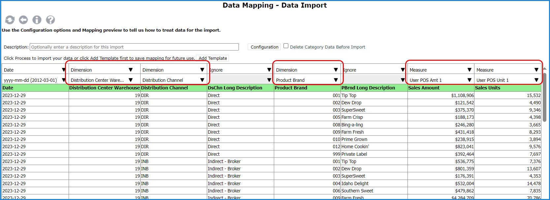Select the 7,697 sales units cell
This screenshot has height=200, width=550.
508,154
